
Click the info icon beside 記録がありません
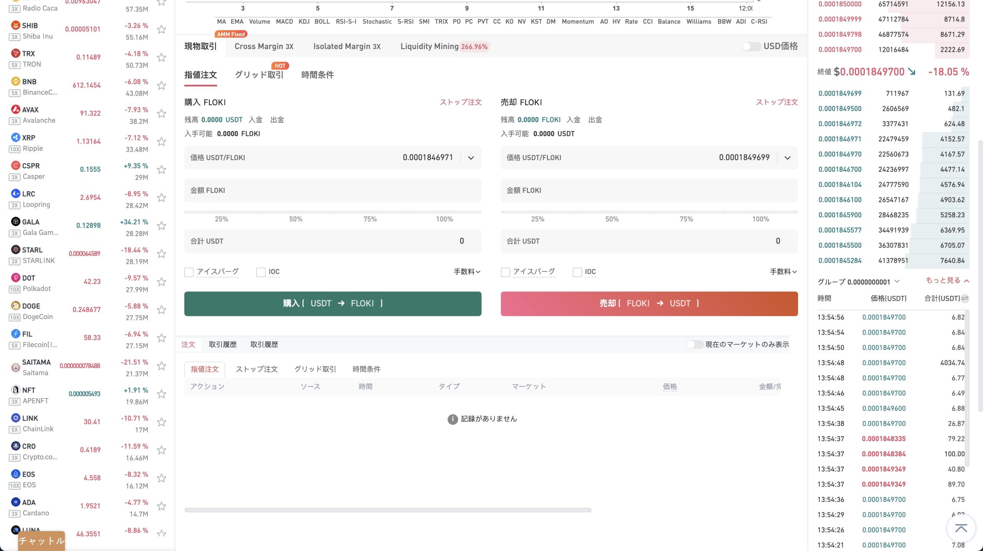[452, 419]
